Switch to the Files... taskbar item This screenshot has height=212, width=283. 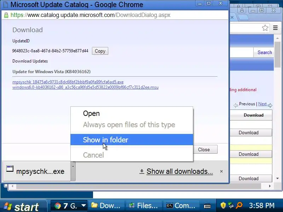coord(144,206)
